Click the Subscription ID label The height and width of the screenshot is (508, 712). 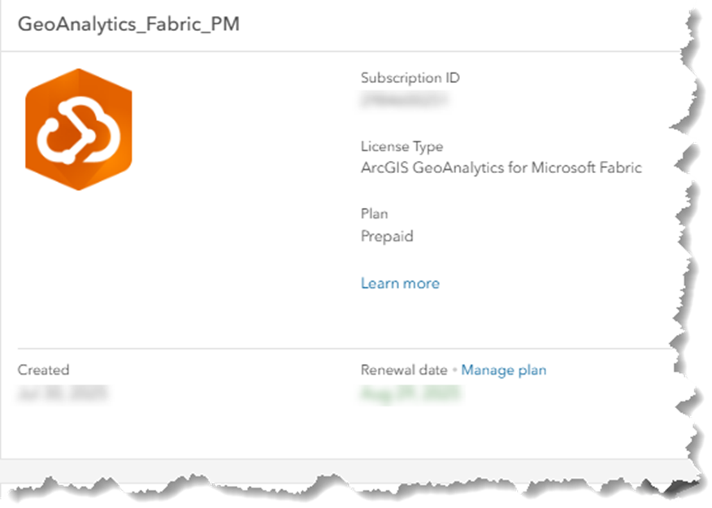pos(410,78)
